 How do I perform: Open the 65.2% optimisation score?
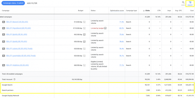coord(122,28)
